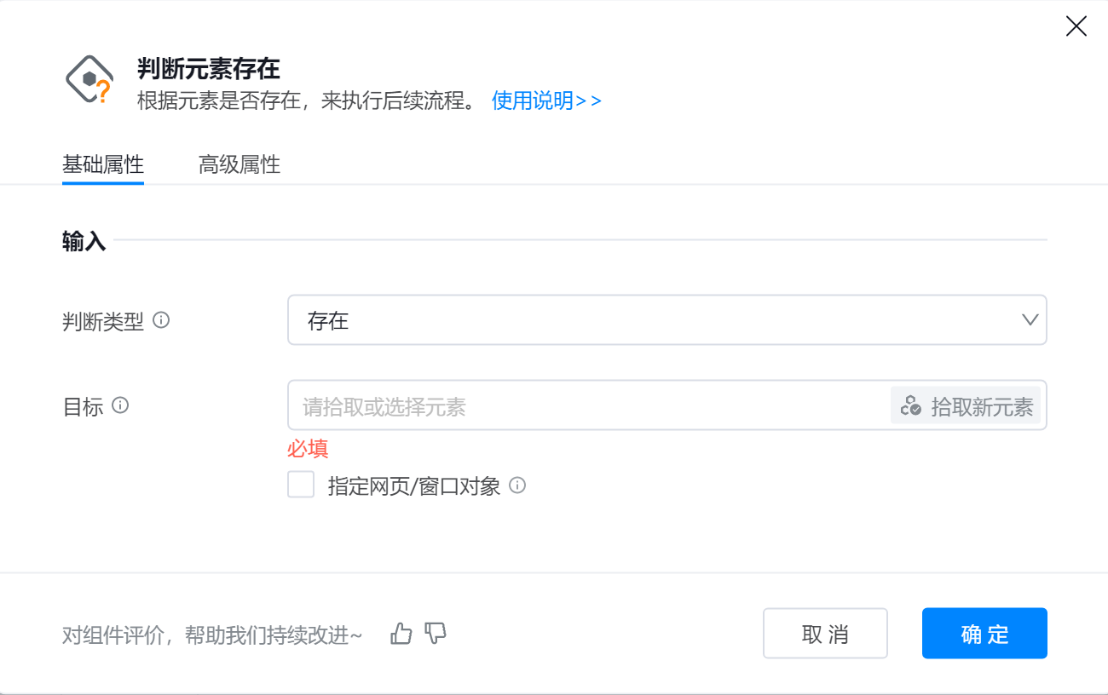This screenshot has height=695, width=1108.
Task: Click the chevron arrow of 判断类型 dropdown
Action: pyautogui.click(x=1030, y=320)
